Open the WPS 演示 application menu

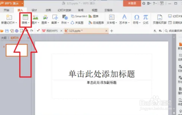point(12,3)
